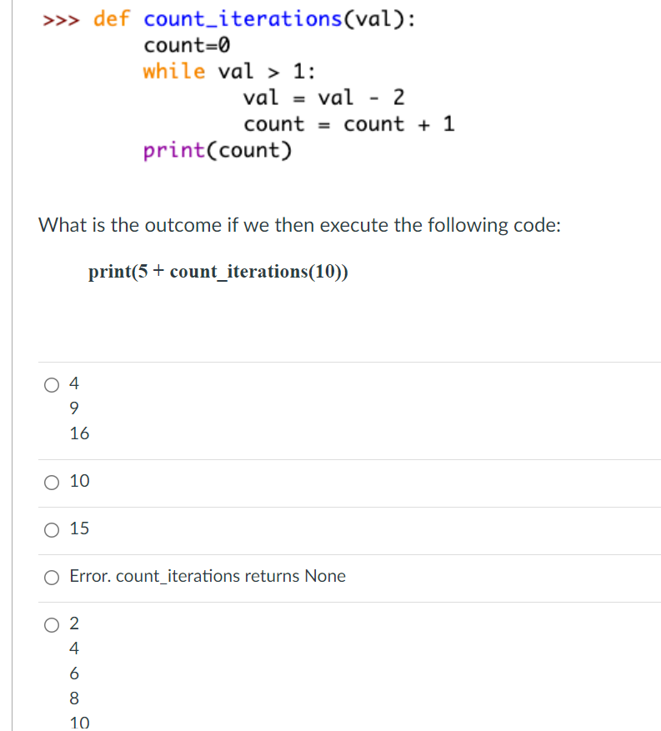Click the line 'count = count + 1'
This screenshot has height=731, width=661.
click(x=349, y=123)
